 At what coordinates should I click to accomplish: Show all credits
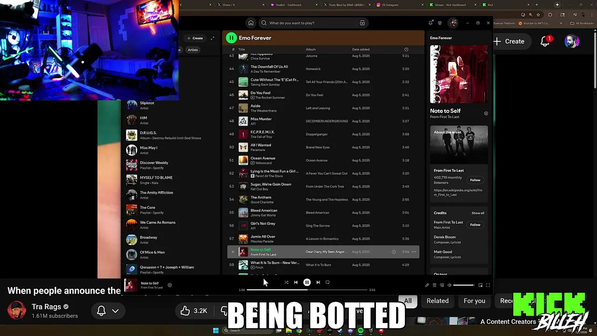click(x=478, y=213)
